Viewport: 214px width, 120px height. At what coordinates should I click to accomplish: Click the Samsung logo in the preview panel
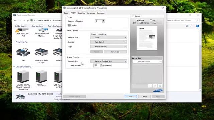[158, 91]
